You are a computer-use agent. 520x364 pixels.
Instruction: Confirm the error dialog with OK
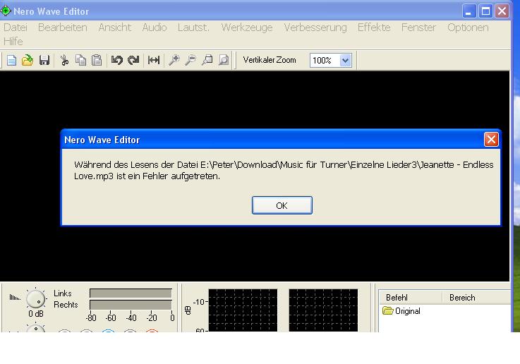click(282, 205)
